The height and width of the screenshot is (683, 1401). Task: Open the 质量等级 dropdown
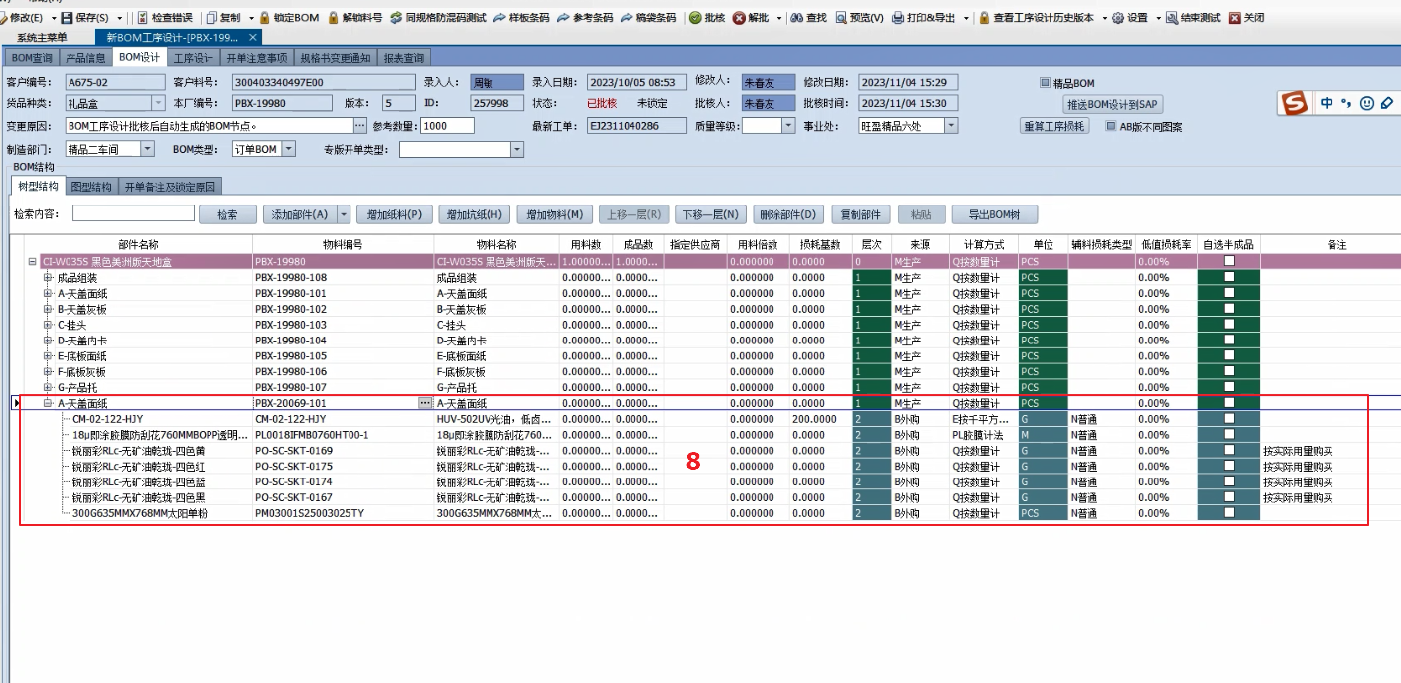tap(788, 126)
